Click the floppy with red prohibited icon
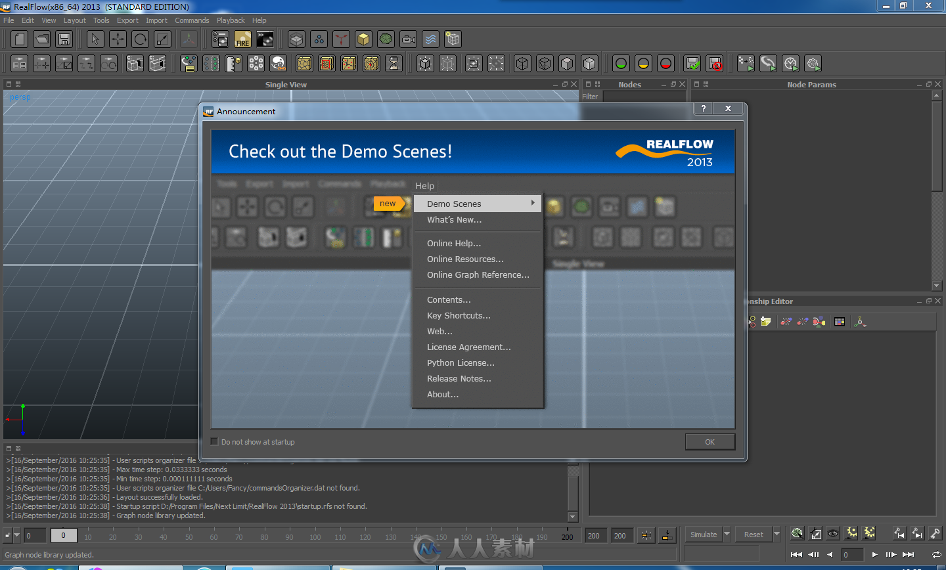946x570 pixels. pyautogui.click(x=715, y=64)
